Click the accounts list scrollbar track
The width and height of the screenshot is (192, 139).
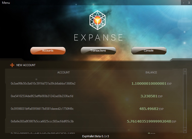coord(185,101)
